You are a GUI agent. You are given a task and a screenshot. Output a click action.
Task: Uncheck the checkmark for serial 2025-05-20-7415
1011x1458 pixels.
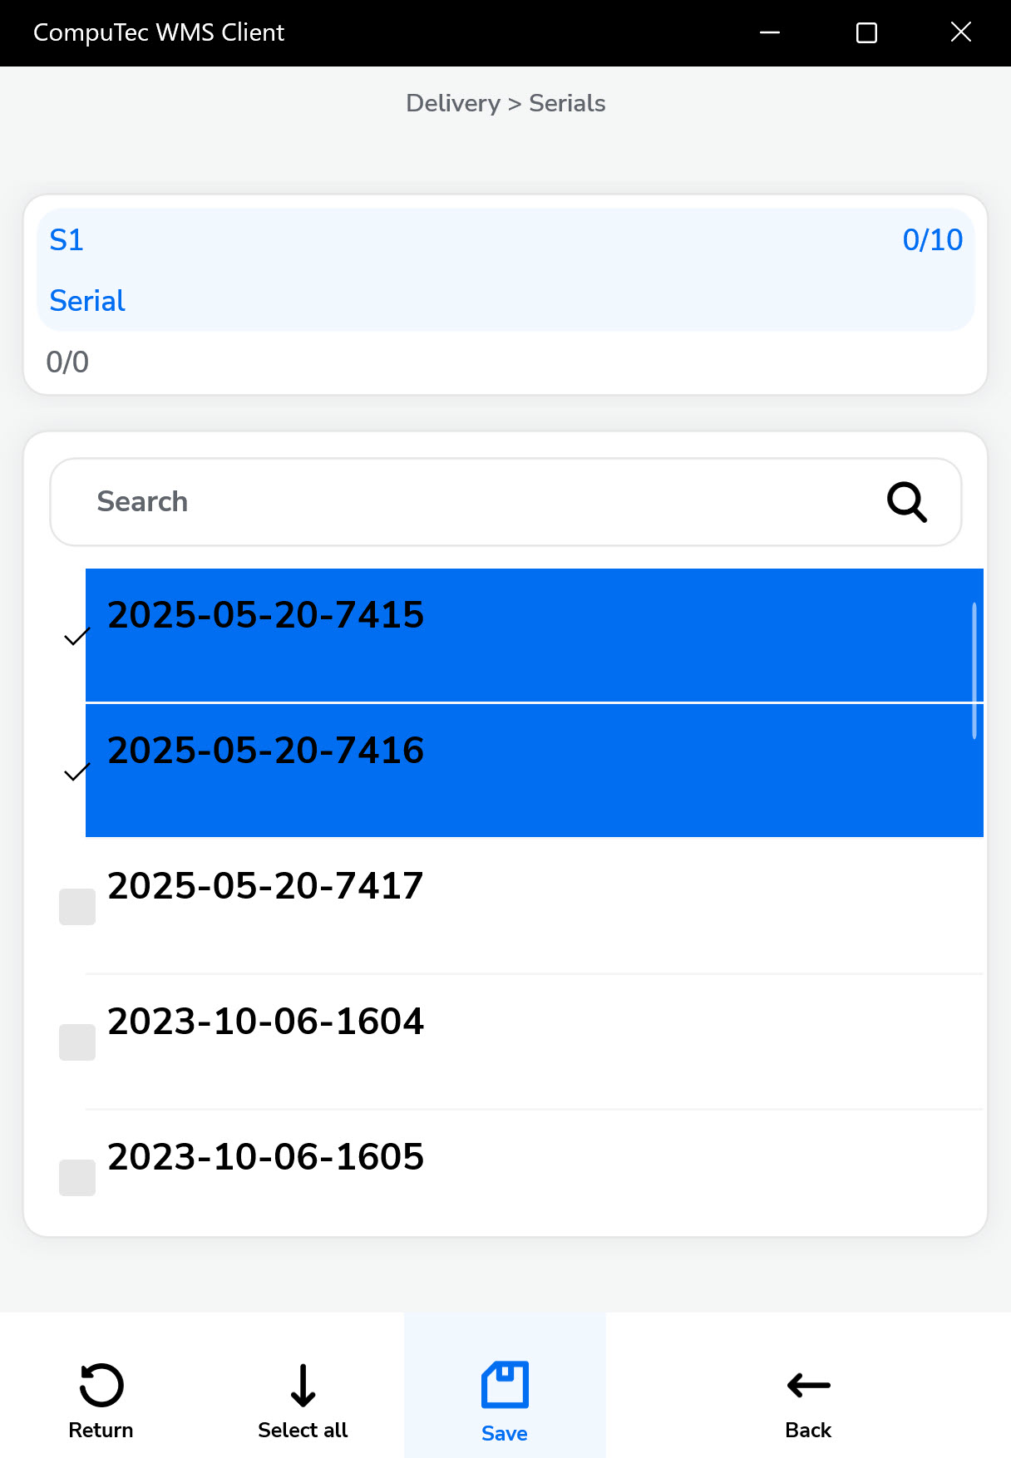click(x=76, y=638)
